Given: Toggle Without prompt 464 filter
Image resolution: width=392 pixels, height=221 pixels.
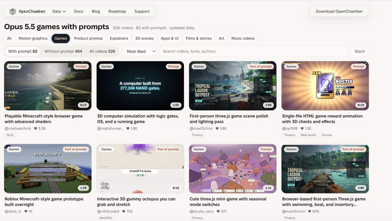Looking at the screenshot, I should pos(63,51).
